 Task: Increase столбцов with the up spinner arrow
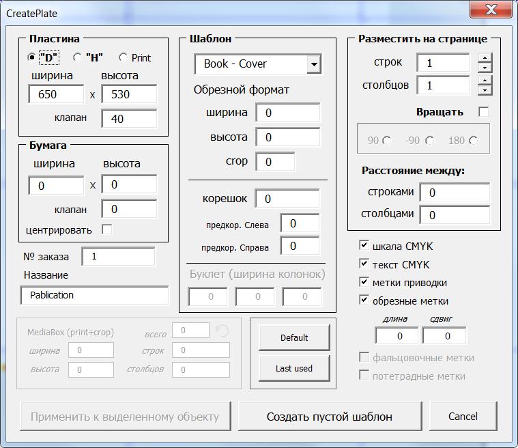point(485,81)
